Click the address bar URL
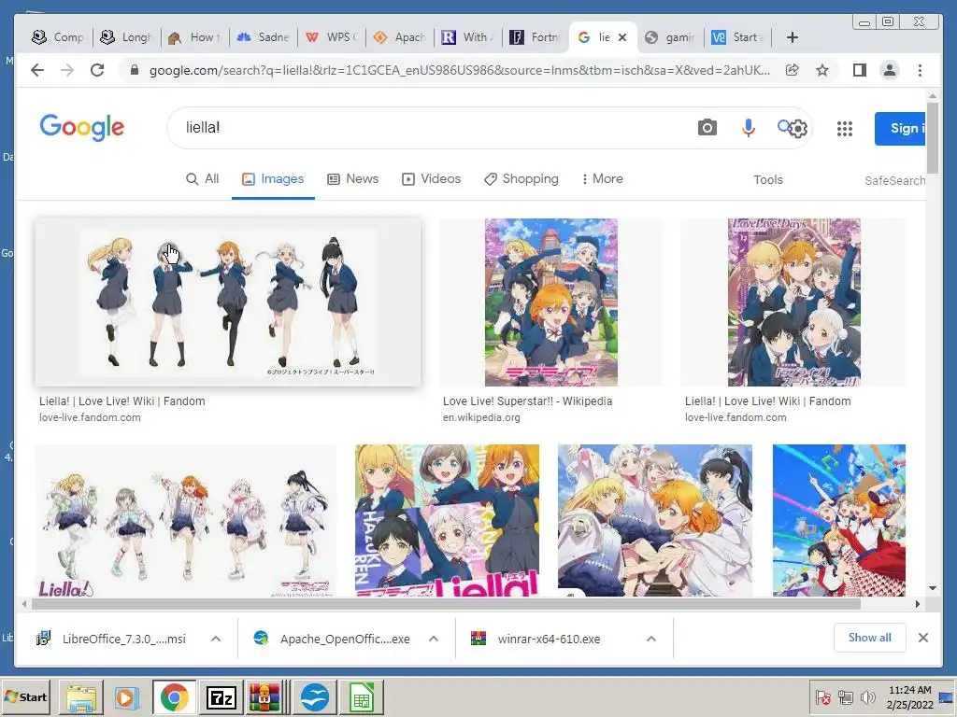The width and height of the screenshot is (957, 717). [x=459, y=70]
